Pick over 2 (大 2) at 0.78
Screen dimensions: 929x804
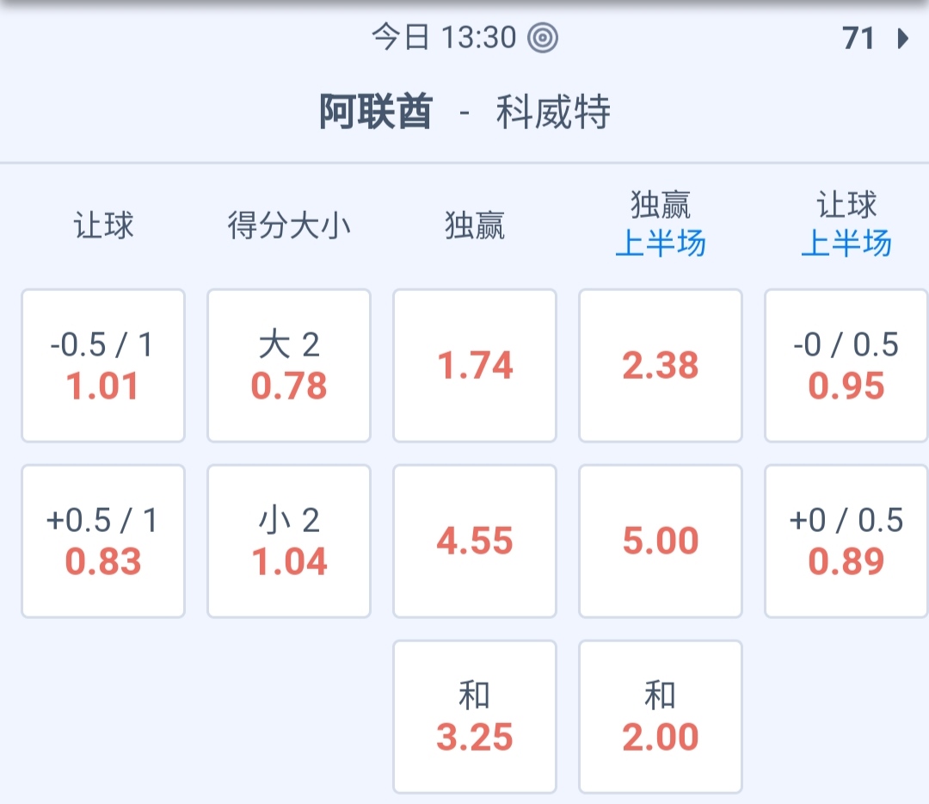pos(289,366)
